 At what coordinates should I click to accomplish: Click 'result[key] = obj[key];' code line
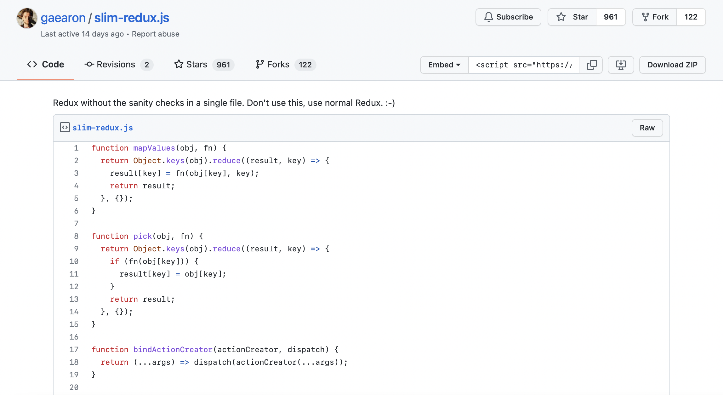point(173,274)
